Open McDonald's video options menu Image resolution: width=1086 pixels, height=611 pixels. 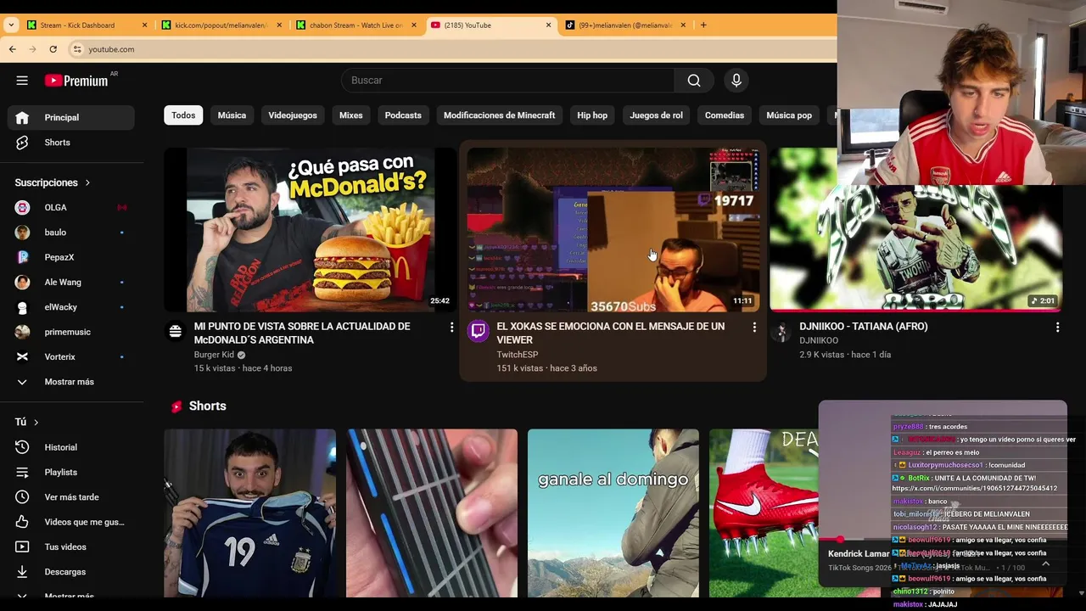pyautogui.click(x=451, y=328)
